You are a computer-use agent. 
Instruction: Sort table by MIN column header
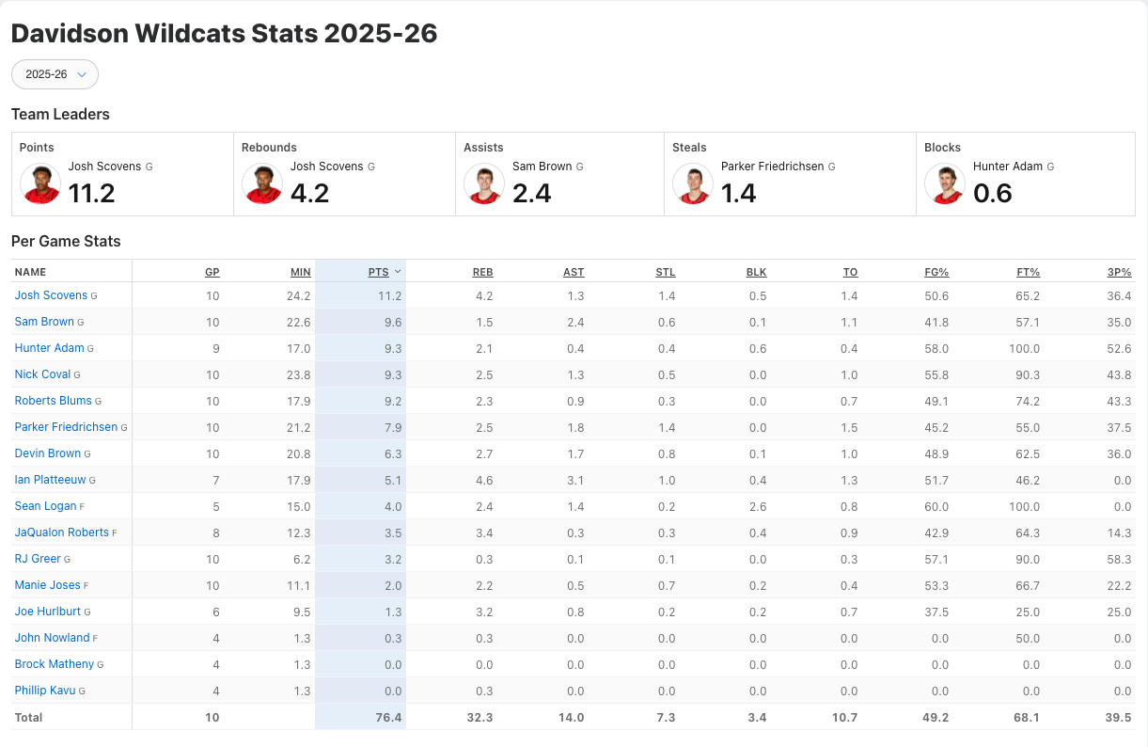coord(300,272)
